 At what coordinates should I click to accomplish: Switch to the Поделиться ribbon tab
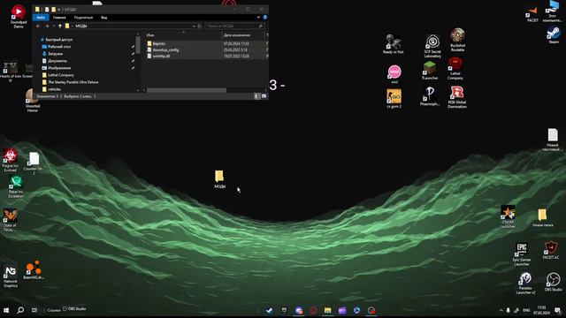coord(83,18)
